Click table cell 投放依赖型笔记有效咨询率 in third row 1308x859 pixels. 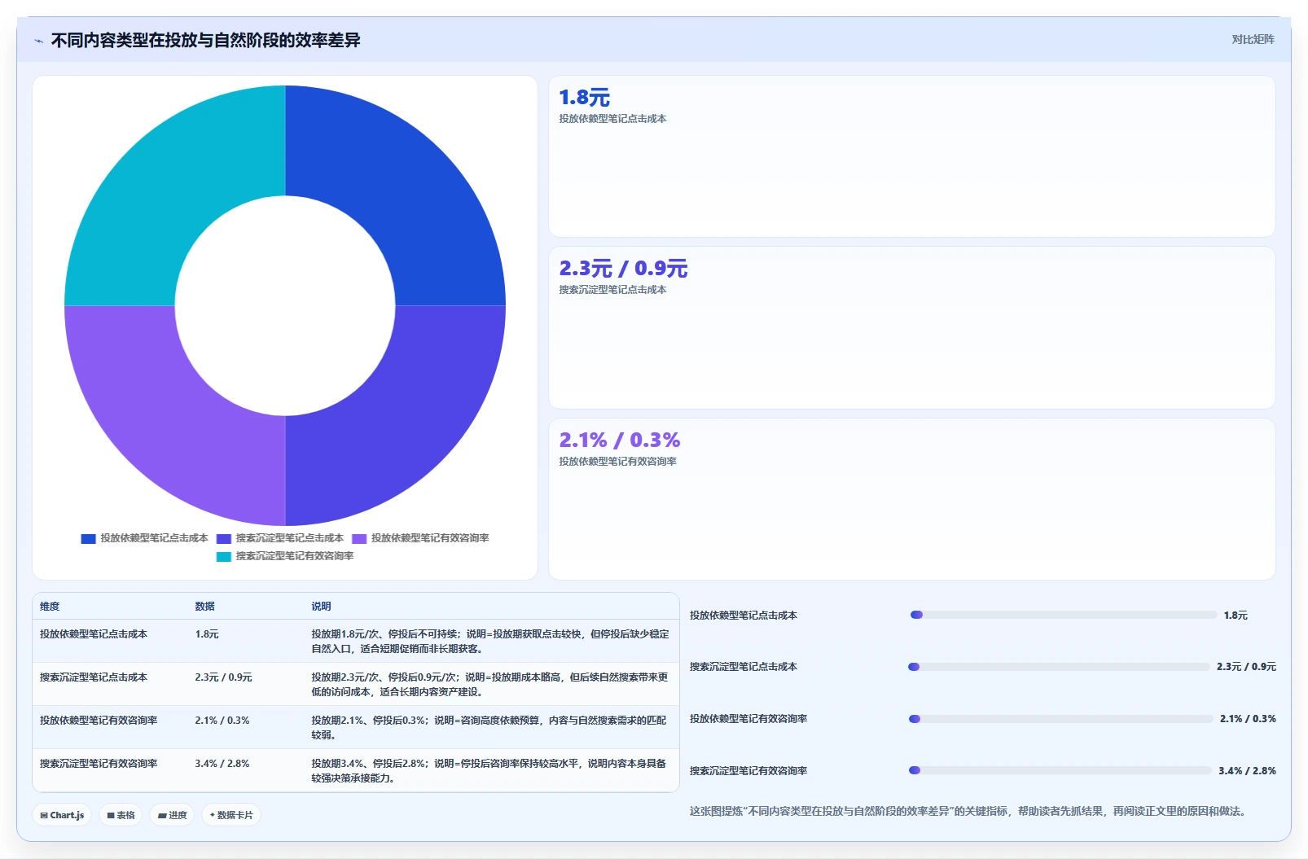coord(99,721)
